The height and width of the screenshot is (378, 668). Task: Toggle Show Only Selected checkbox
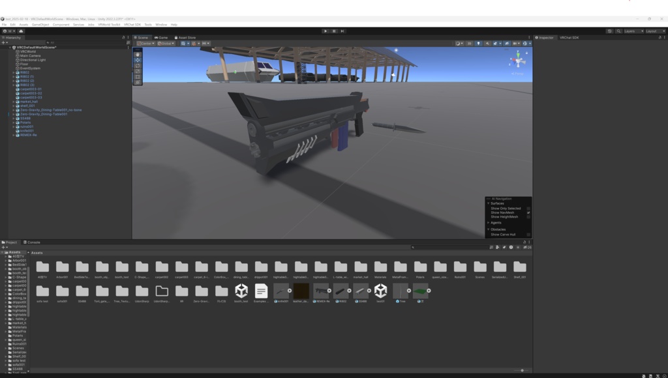pos(528,209)
